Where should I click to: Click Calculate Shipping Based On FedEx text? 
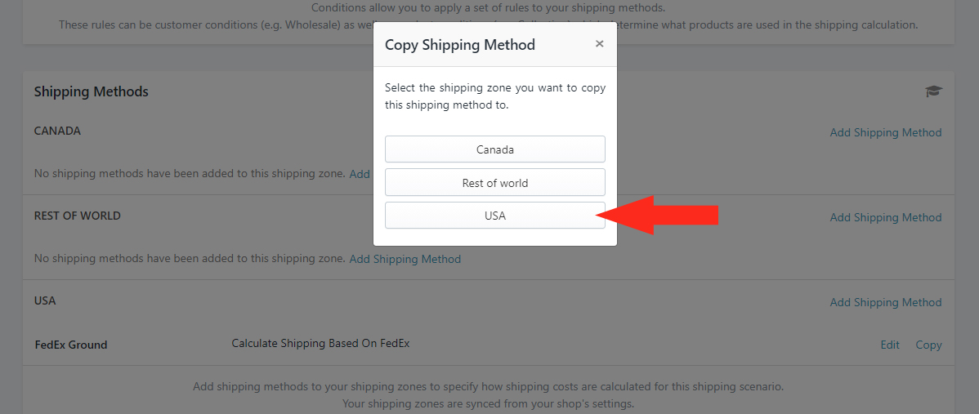pos(320,344)
